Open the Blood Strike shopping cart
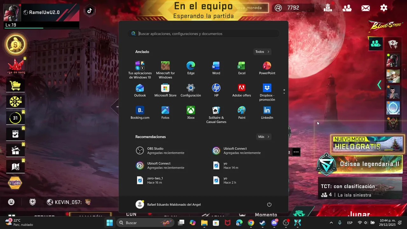This screenshot has height=229, width=407. (15, 86)
